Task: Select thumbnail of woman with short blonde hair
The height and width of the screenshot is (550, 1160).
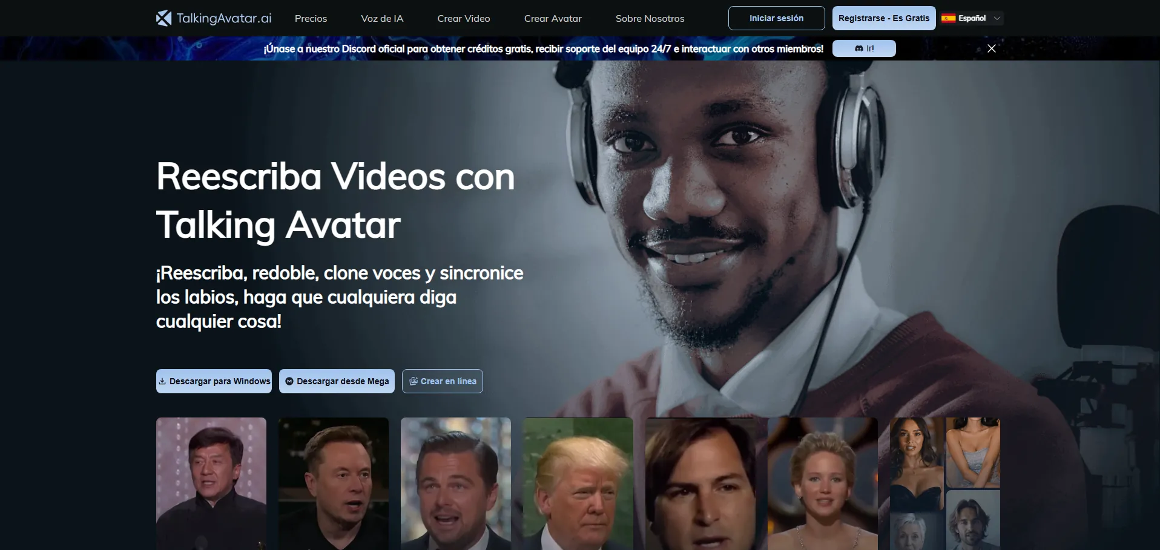Action: [x=822, y=483]
